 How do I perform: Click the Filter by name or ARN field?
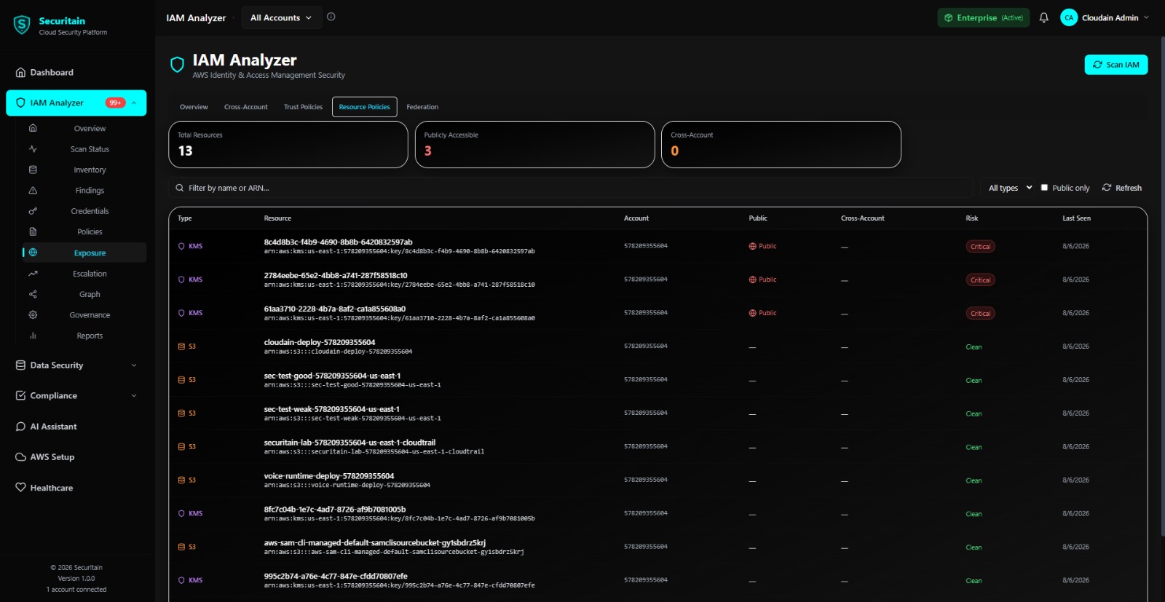pyautogui.click(x=571, y=188)
